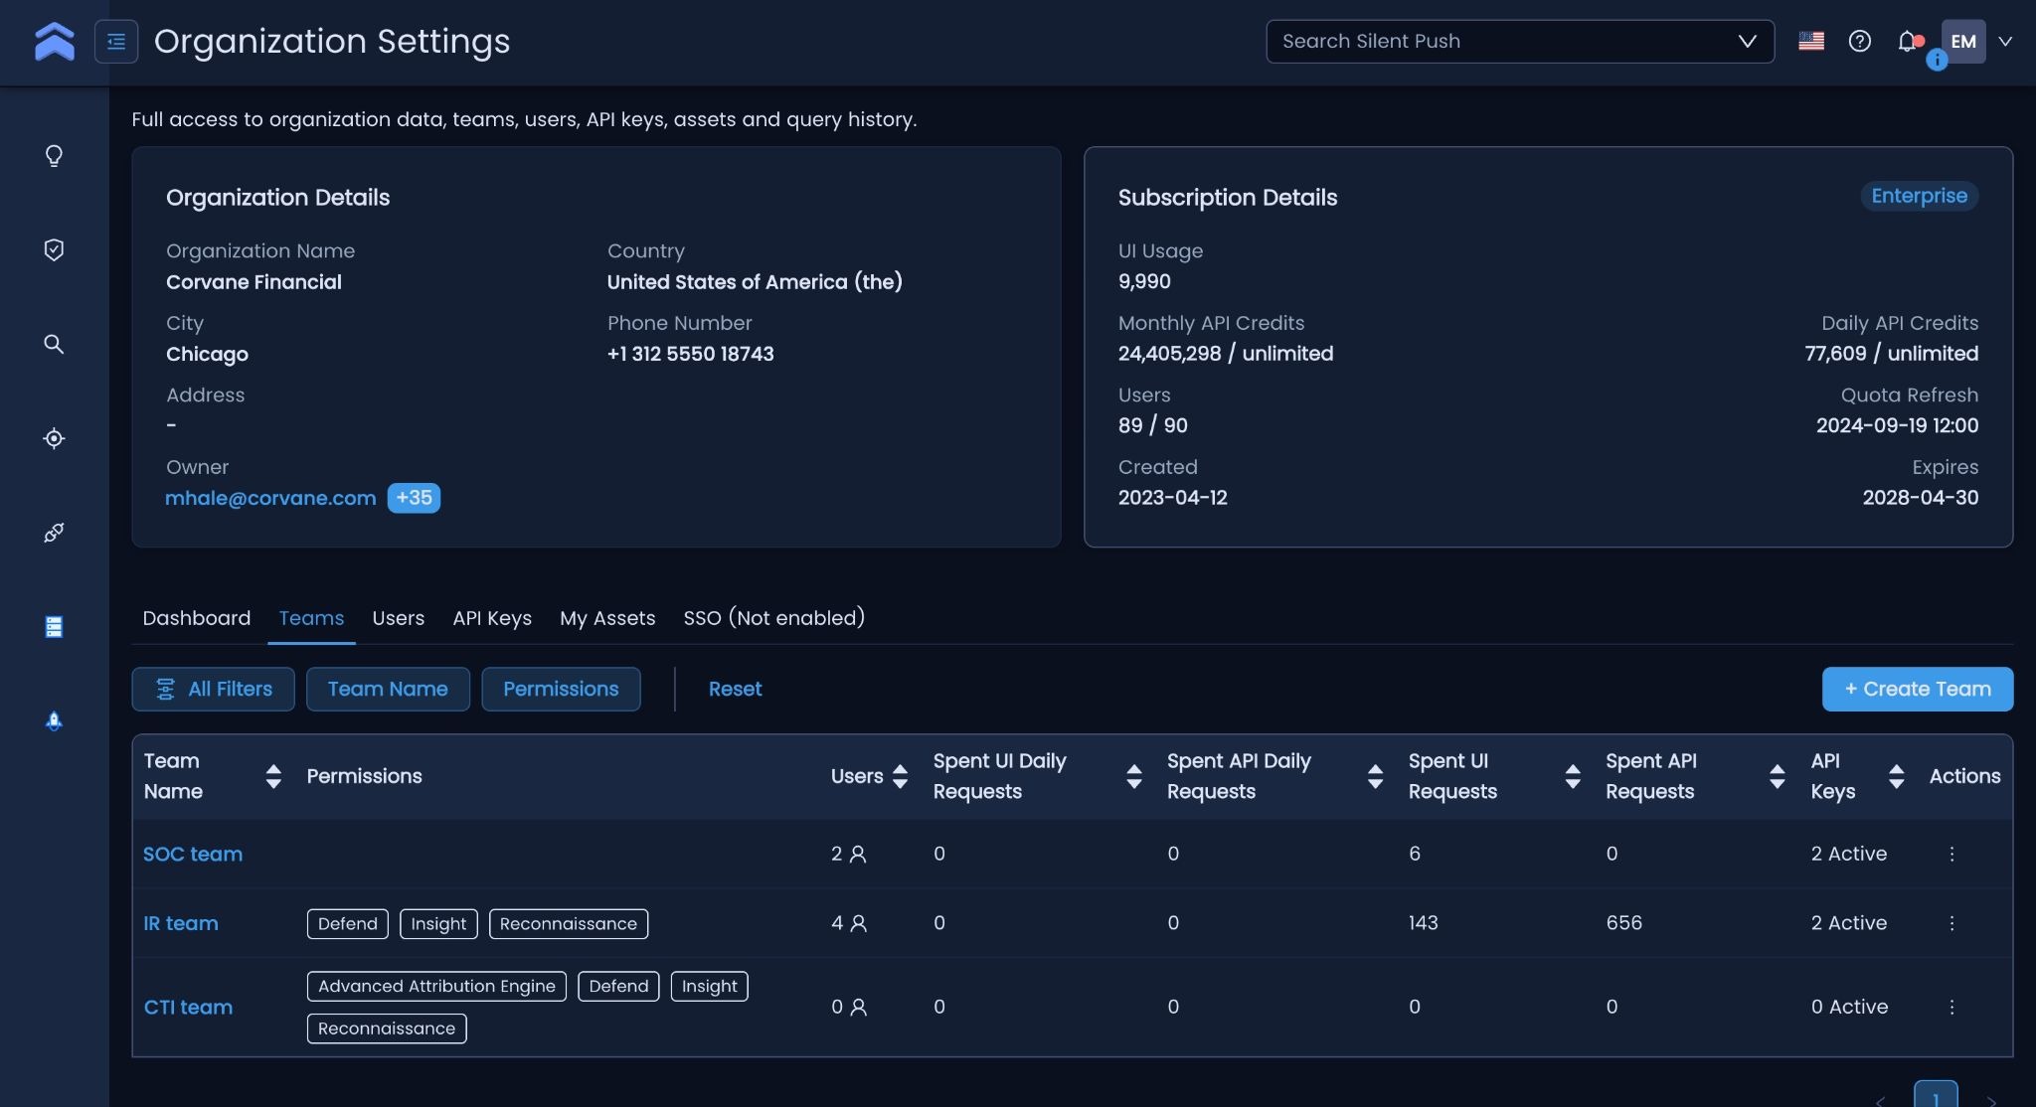Sort table by Team Name column
Screen dimensions: 2036x1107
click(273, 776)
